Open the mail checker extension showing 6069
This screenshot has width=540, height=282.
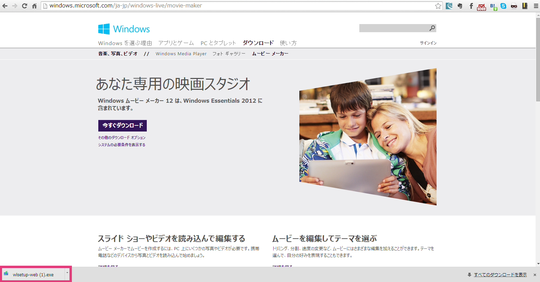coord(481,7)
